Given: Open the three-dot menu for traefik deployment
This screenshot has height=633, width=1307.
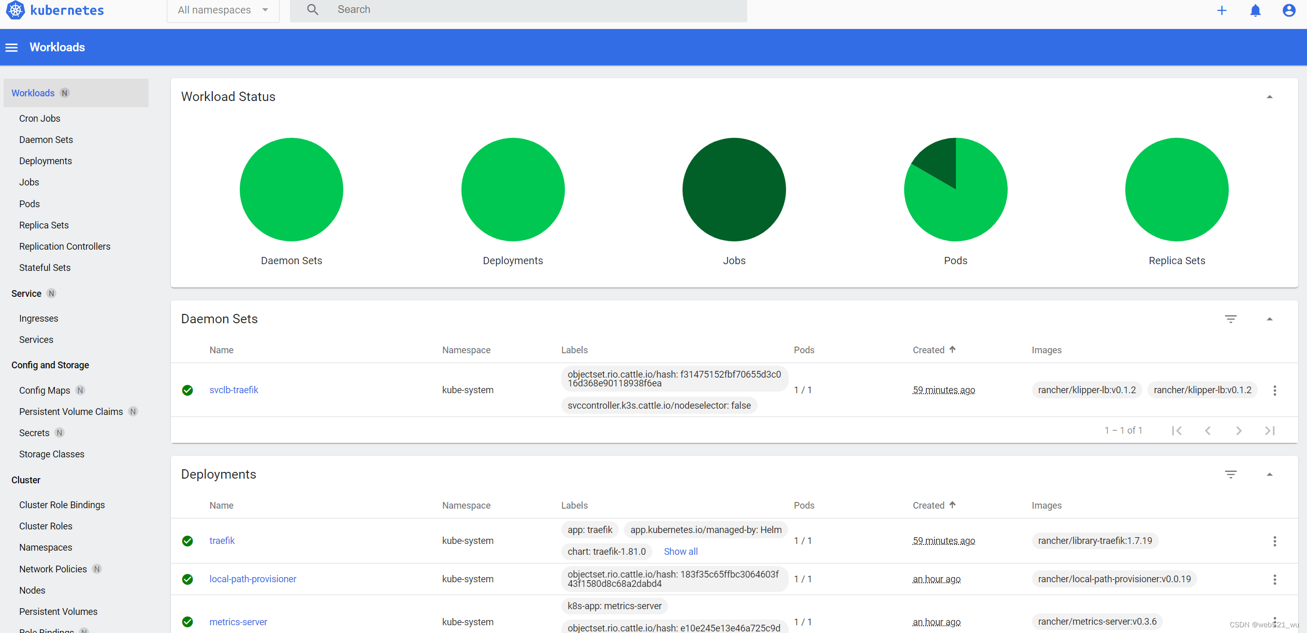Looking at the screenshot, I should pyautogui.click(x=1275, y=541).
